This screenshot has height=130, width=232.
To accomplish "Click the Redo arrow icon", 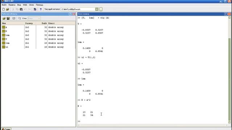I will (29, 9).
